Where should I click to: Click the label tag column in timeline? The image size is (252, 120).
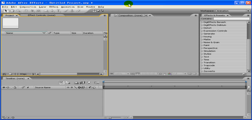click(23, 87)
